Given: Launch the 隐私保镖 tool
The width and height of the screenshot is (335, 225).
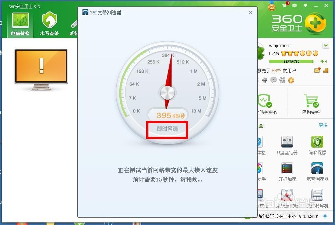Looking at the screenshot, I should tap(317, 145).
